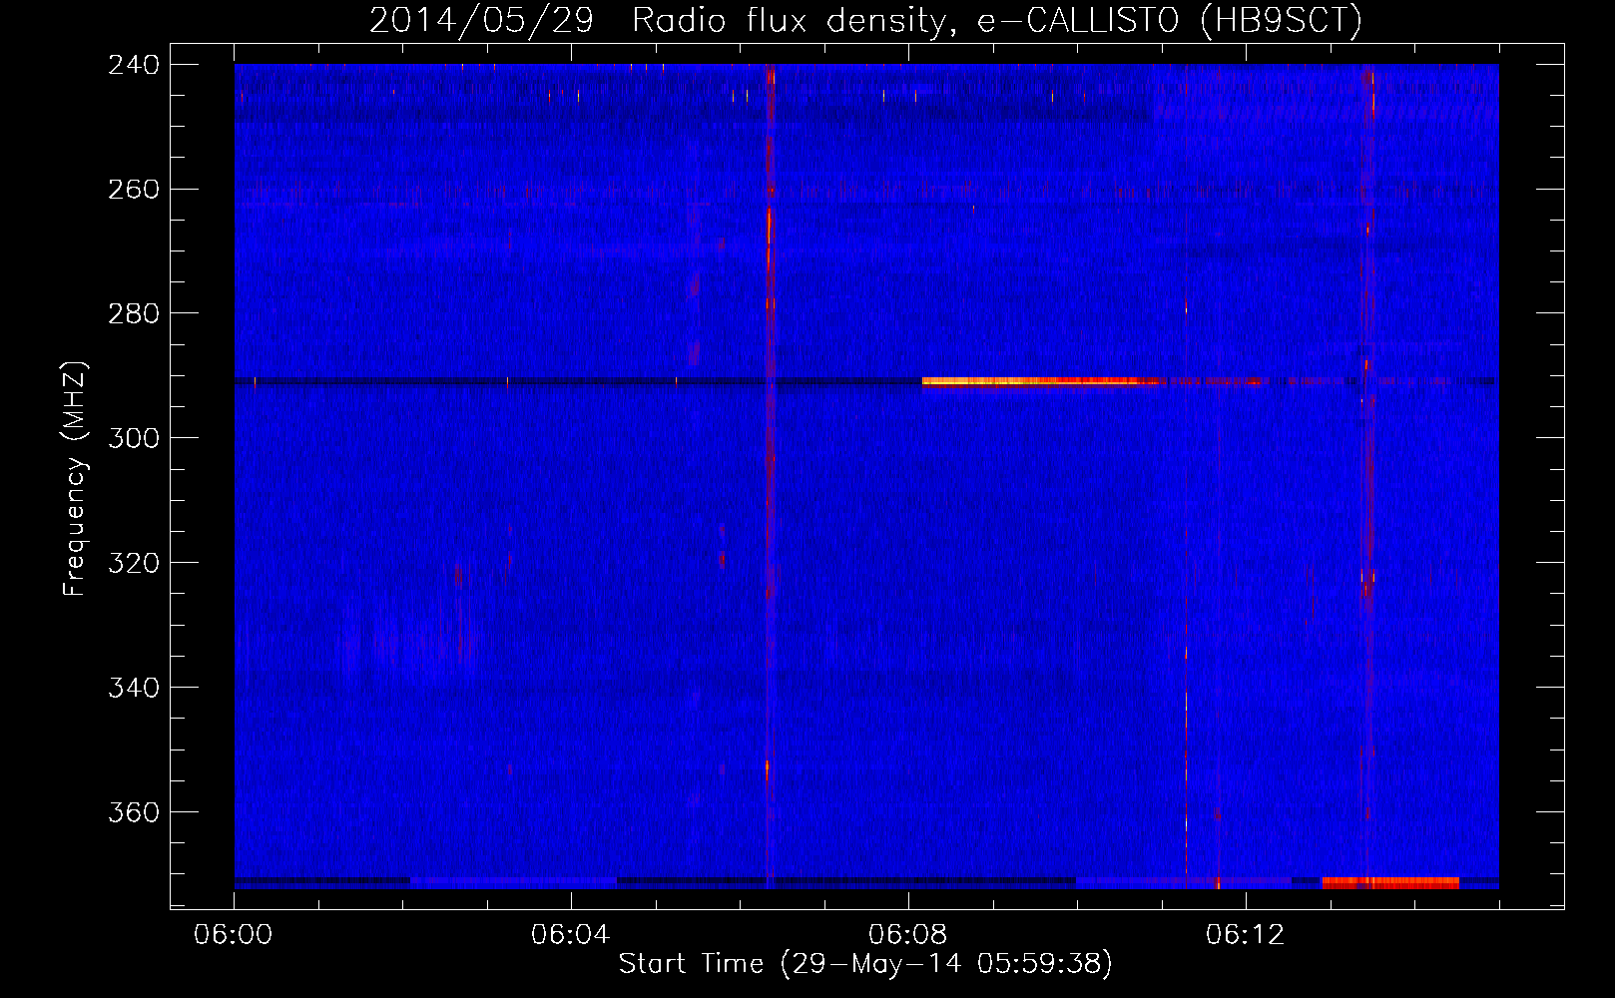Screen dimensions: 1615x998
Task: Click the bright yellow emission band near 290 MHz
Action: pyautogui.click(x=1040, y=381)
